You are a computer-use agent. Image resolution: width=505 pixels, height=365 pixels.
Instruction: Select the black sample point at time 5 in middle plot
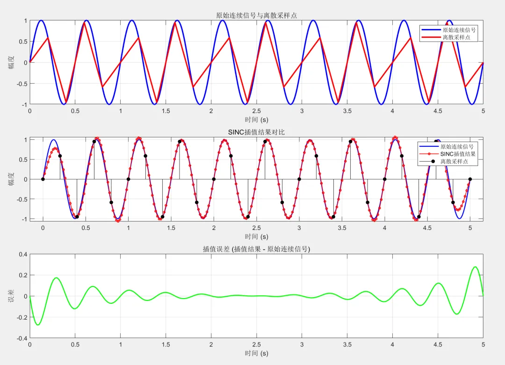pyautogui.click(x=470, y=179)
